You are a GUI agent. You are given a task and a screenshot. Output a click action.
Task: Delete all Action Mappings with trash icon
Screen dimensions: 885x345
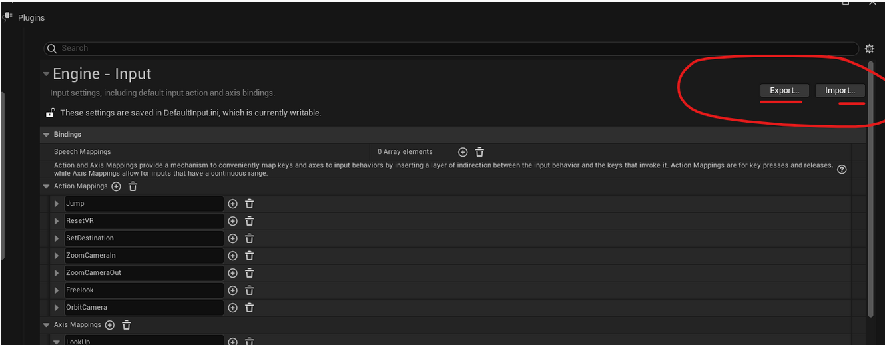point(133,186)
